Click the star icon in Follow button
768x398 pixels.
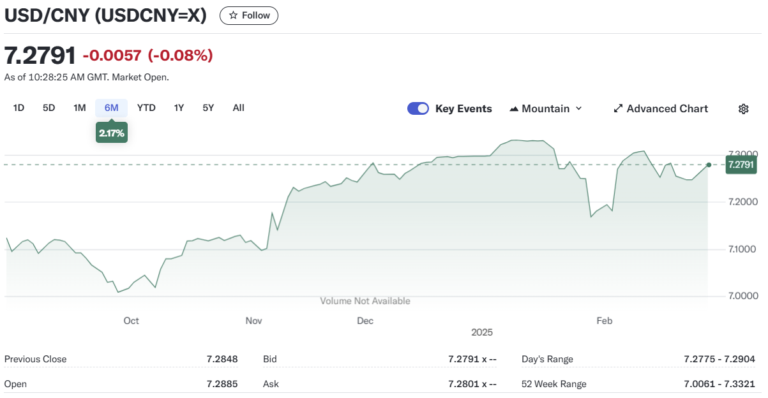point(233,15)
